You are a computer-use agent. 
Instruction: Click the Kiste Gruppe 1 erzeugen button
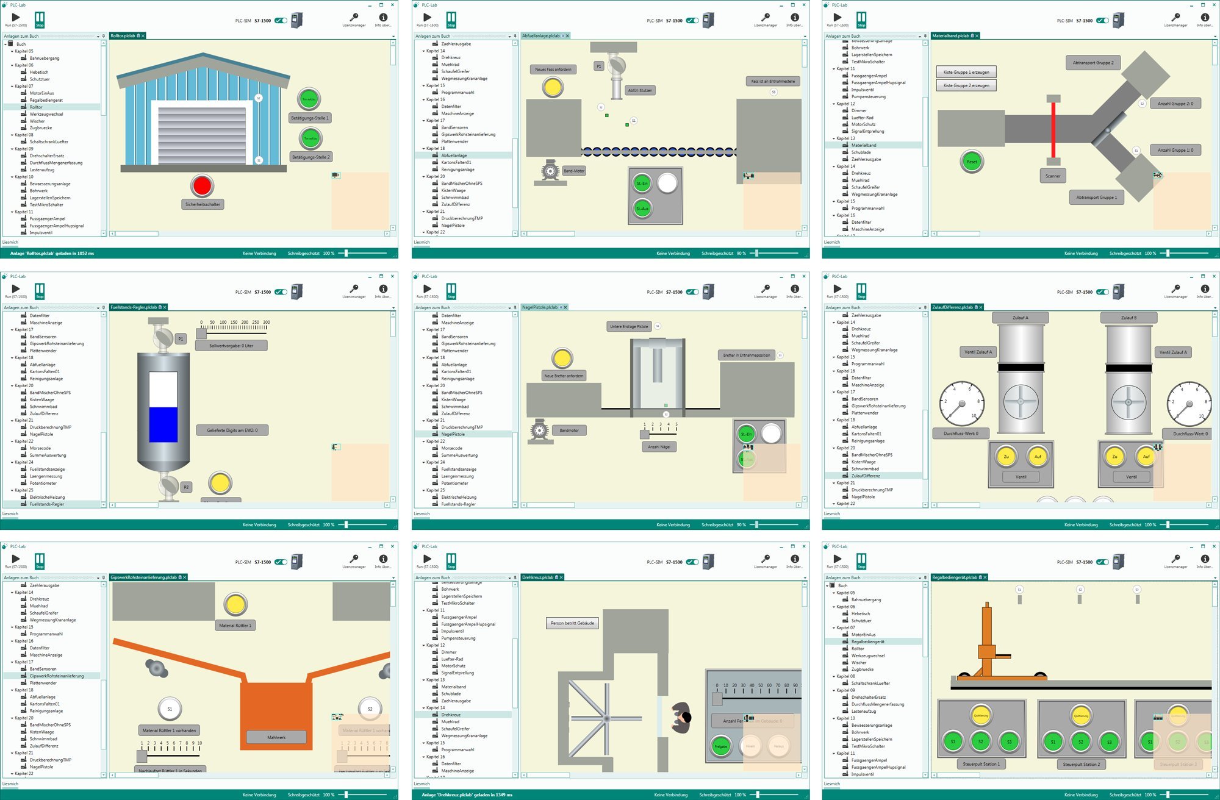[x=966, y=72]
